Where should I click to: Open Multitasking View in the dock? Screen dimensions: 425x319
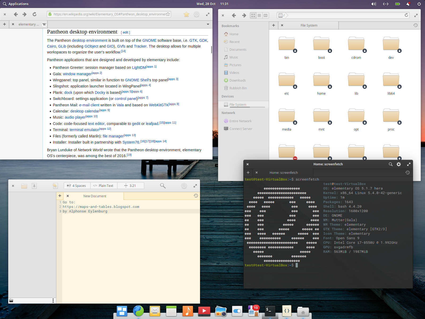pos(122,311)
